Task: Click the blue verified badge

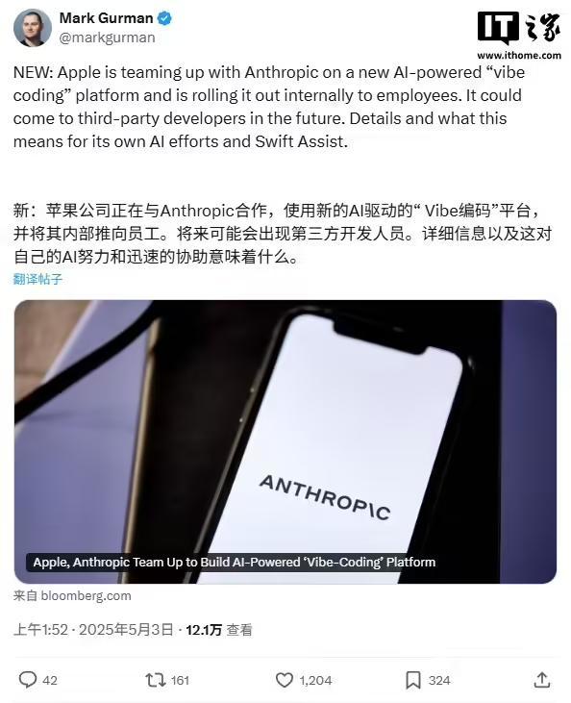Action: click(x=164, y=18)
